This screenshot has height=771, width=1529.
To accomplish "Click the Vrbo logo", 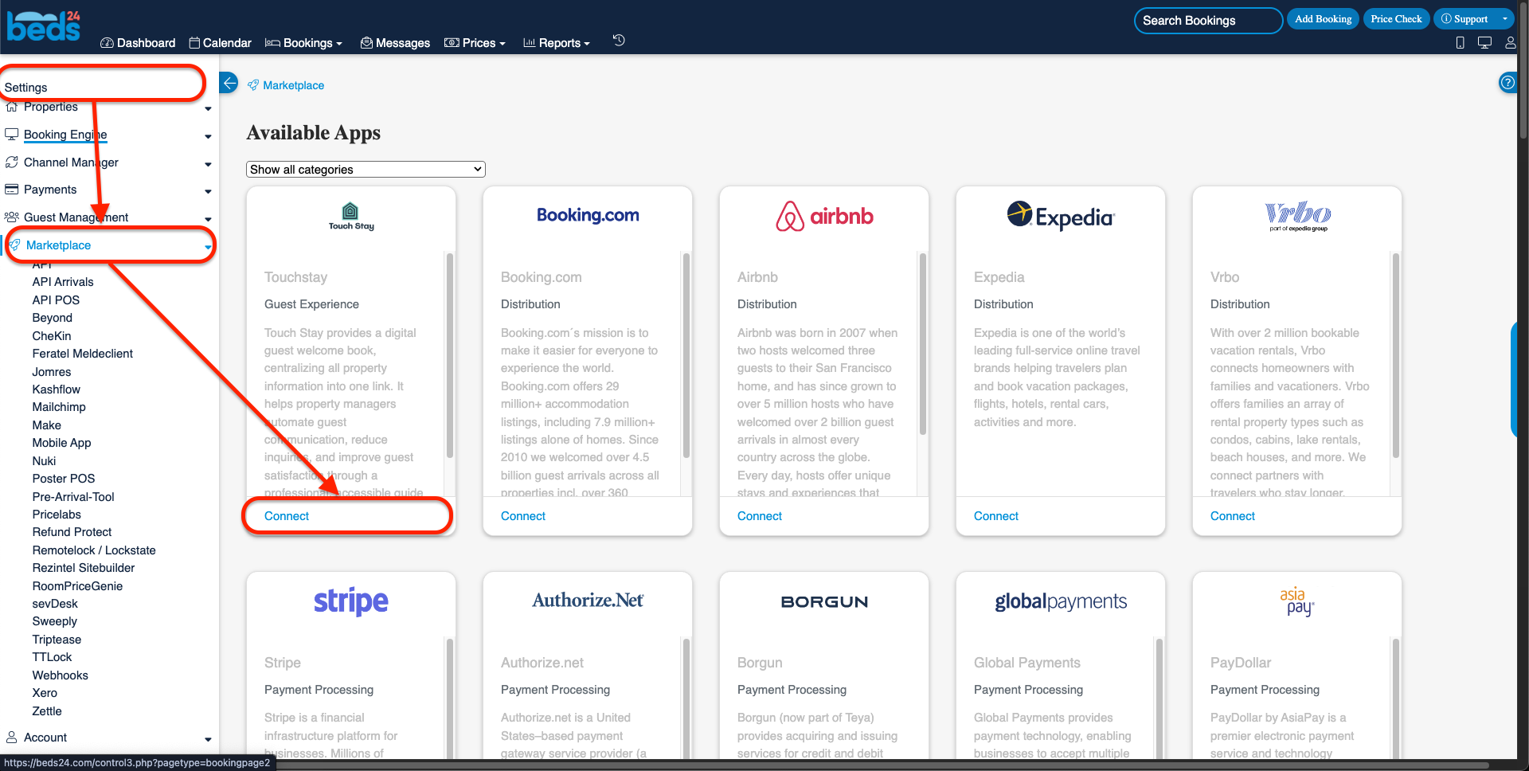I will pyautogui.click(x=1297, y=216).
